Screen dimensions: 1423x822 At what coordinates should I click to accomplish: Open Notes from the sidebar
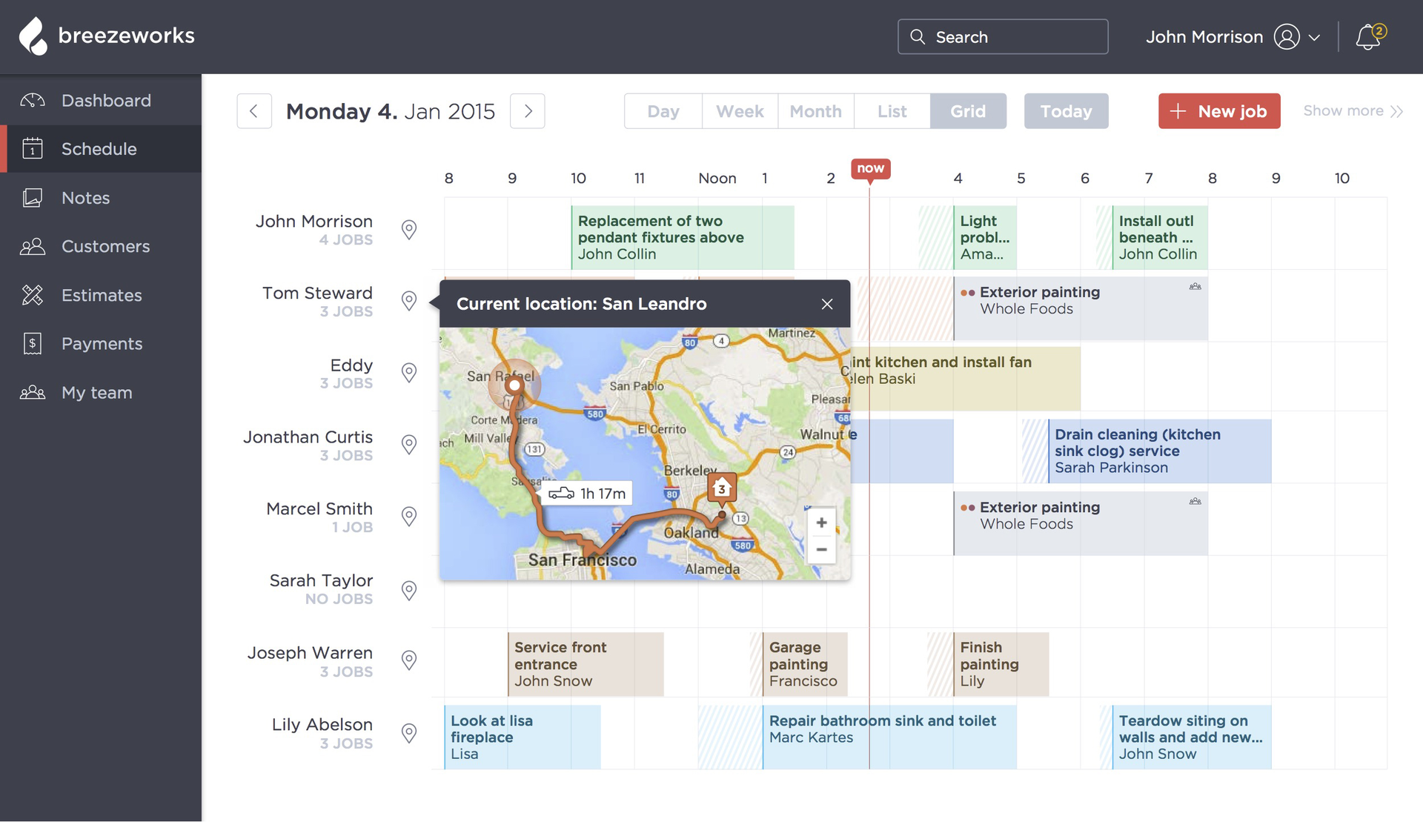84,197
